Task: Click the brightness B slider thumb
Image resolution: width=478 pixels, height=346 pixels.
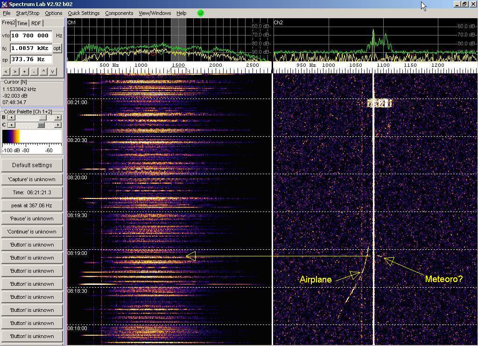Action: pos(43,118)
